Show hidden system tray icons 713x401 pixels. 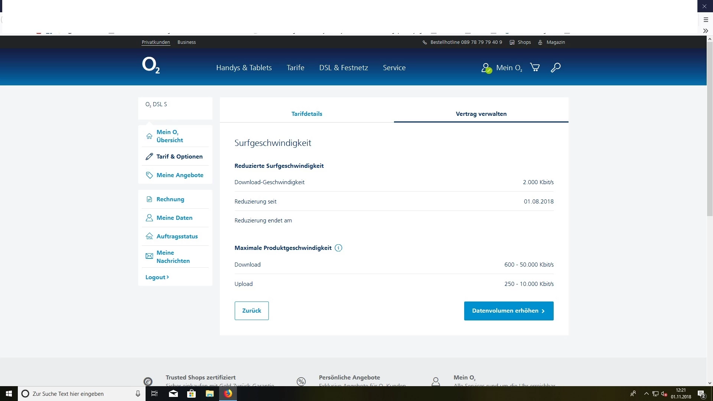point(646,394)
